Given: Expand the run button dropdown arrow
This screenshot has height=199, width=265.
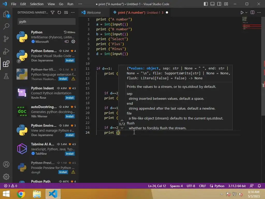Looking at the screenshot, I should (x=246, y=12).
